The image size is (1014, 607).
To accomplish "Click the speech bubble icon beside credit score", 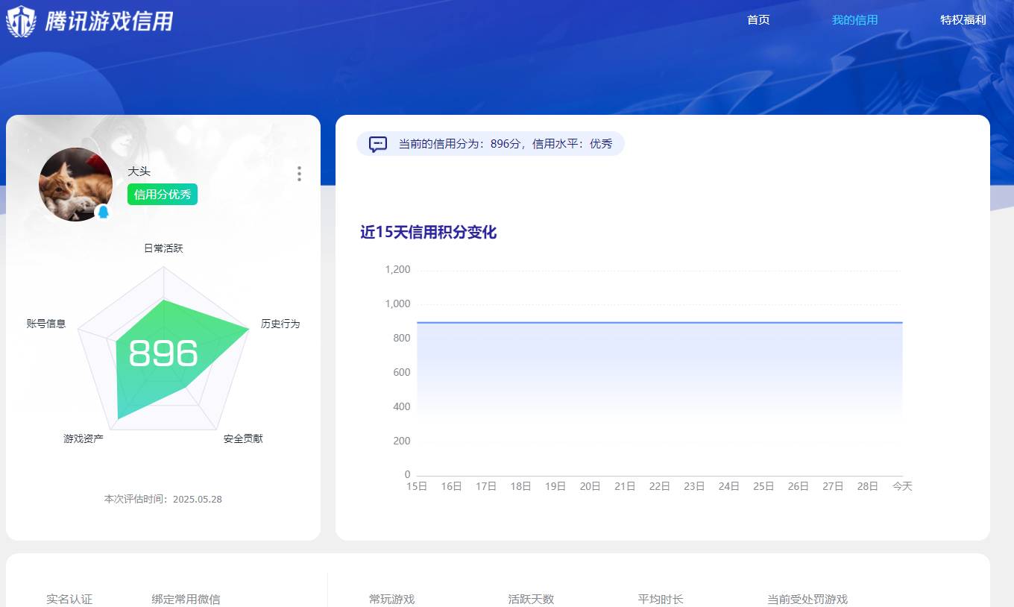I will click(378, 144).
